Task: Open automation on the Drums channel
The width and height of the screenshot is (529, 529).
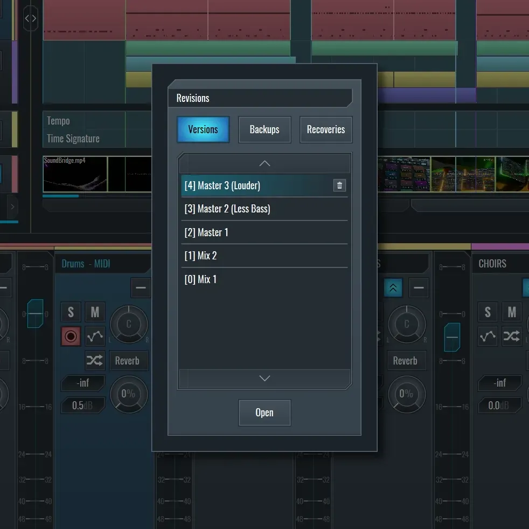Action: coord(95,336)
